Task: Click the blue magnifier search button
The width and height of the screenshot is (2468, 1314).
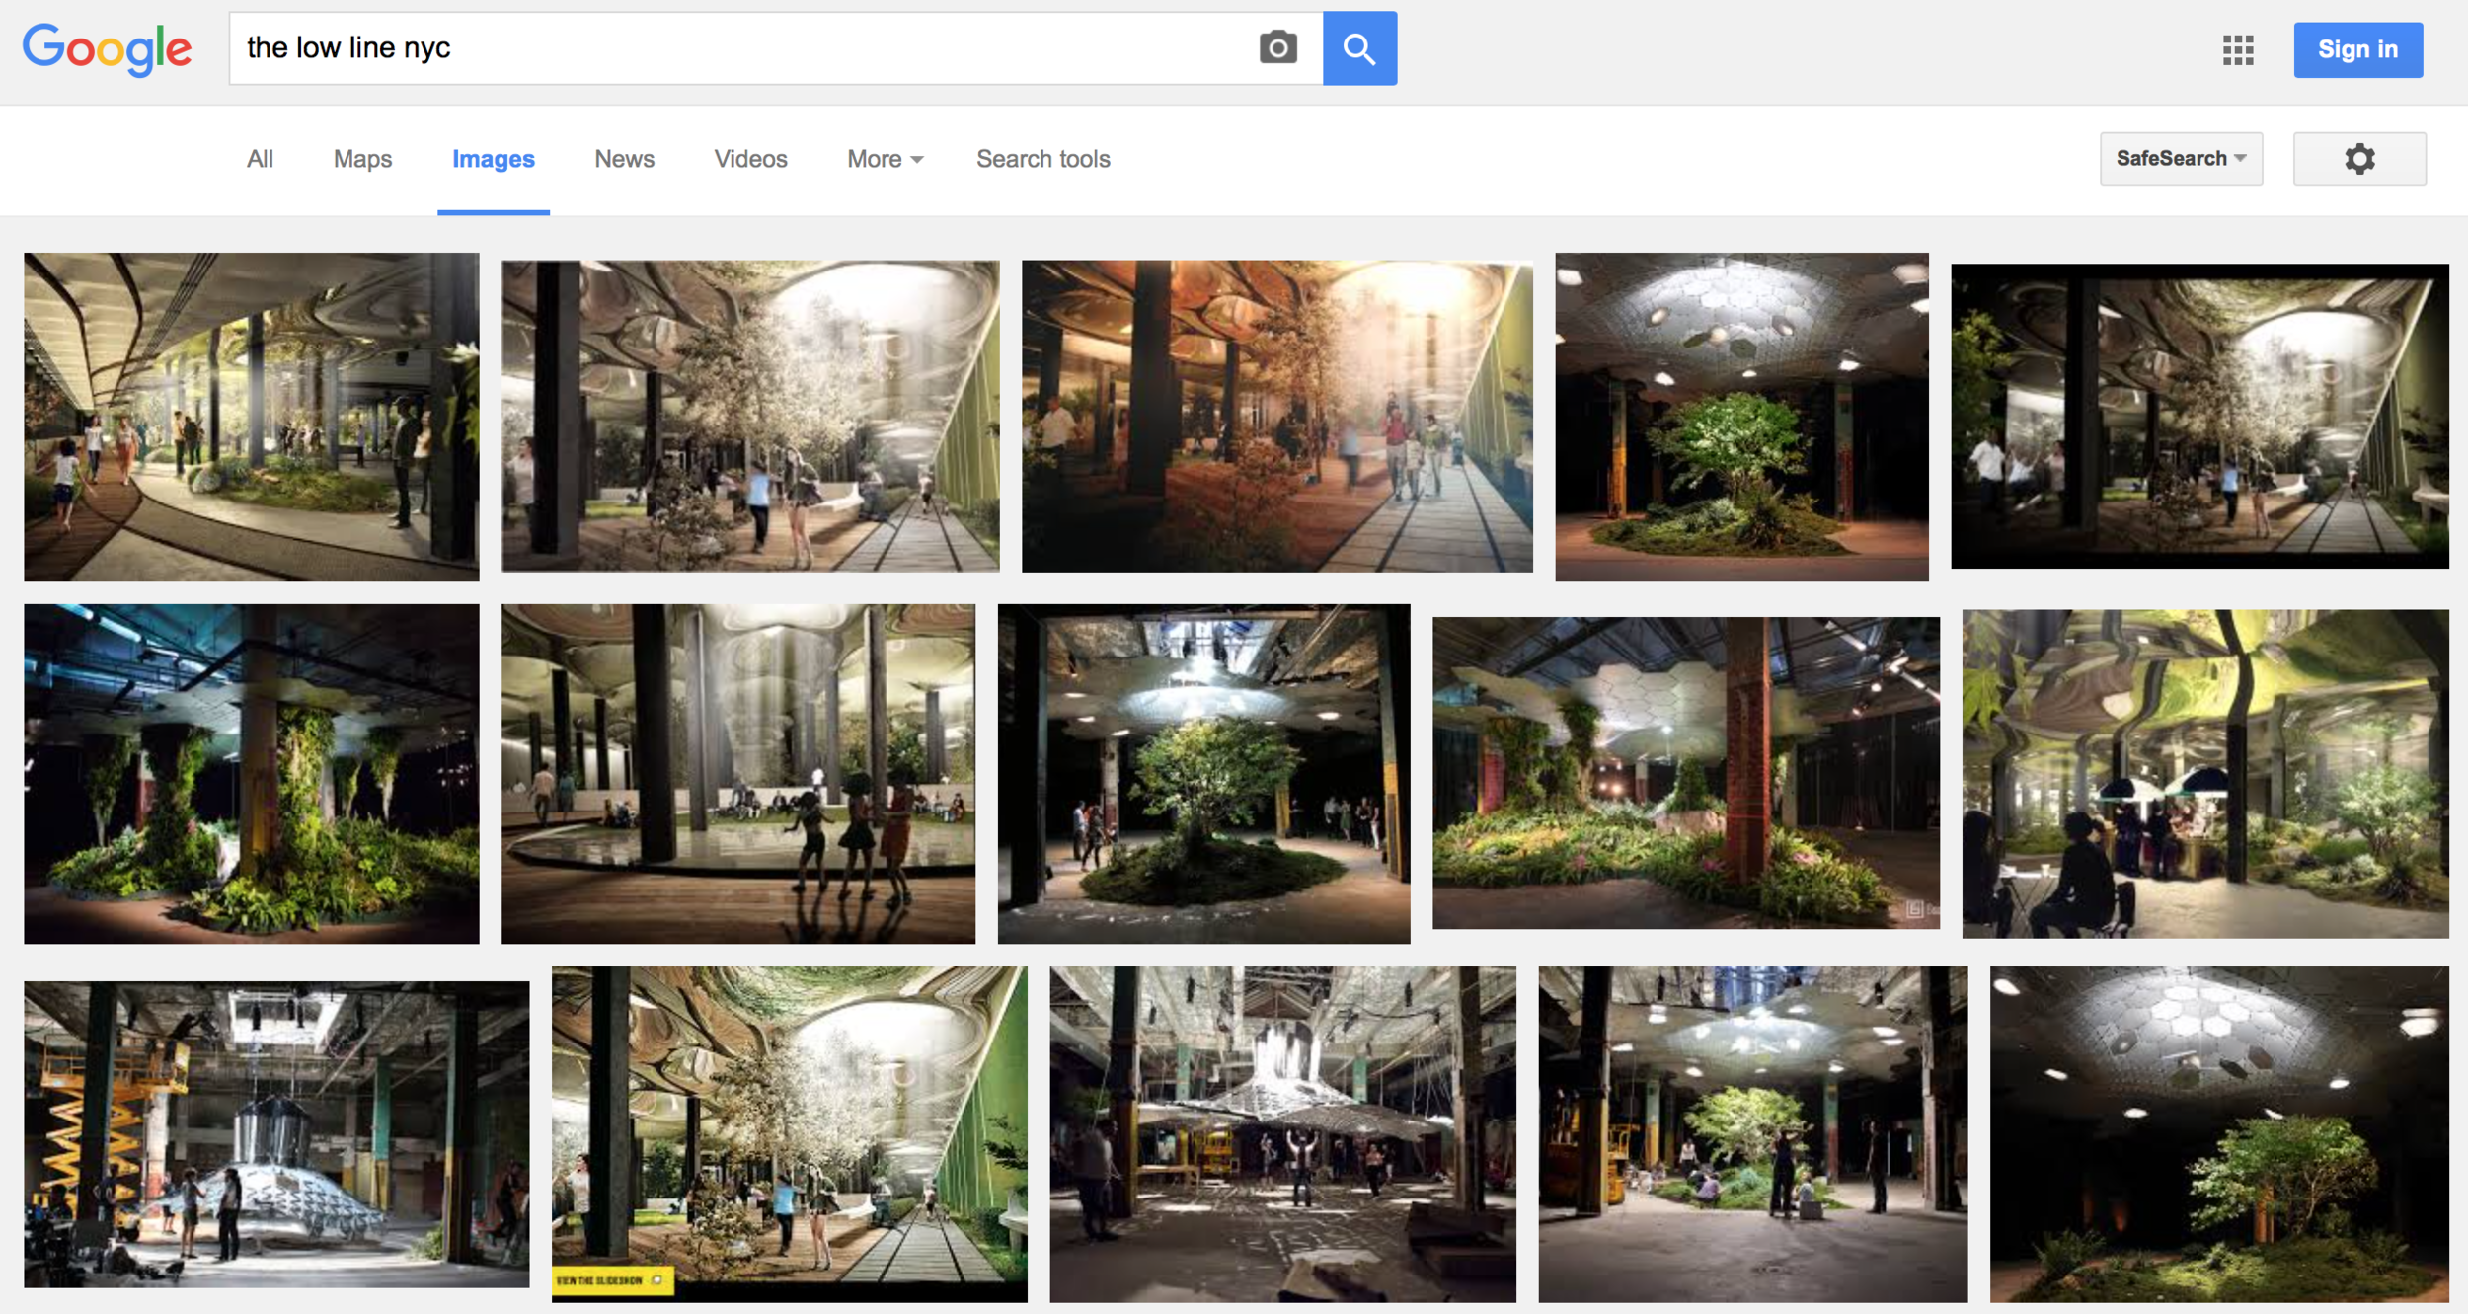Action: (x=1359, y=48)
